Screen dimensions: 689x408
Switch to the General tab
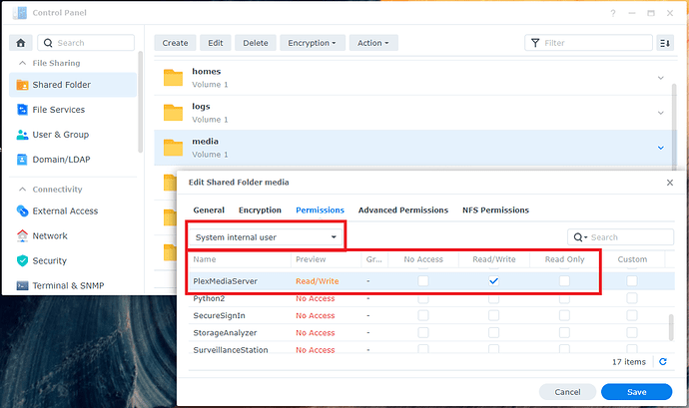[209, 210]
